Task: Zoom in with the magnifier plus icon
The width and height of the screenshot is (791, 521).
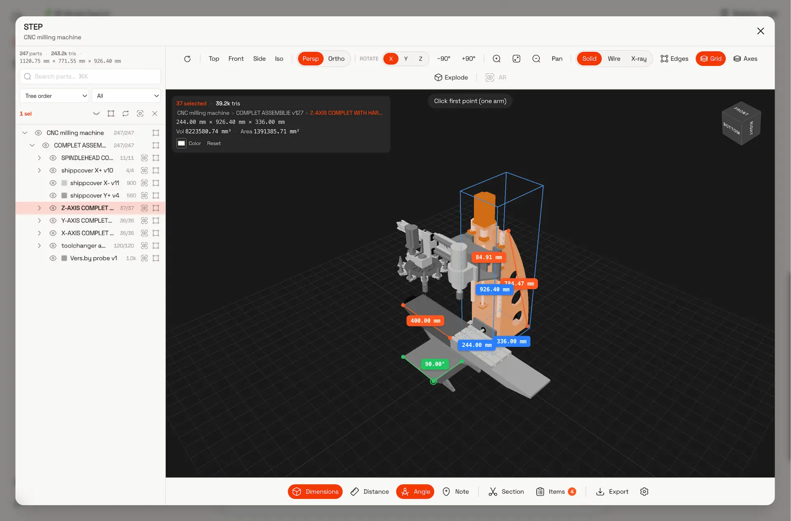Action: point(496,59)
